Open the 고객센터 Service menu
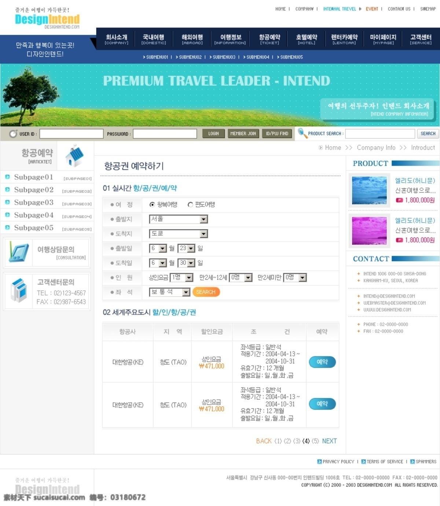440x506 pixels. click(x=421, y=39)
